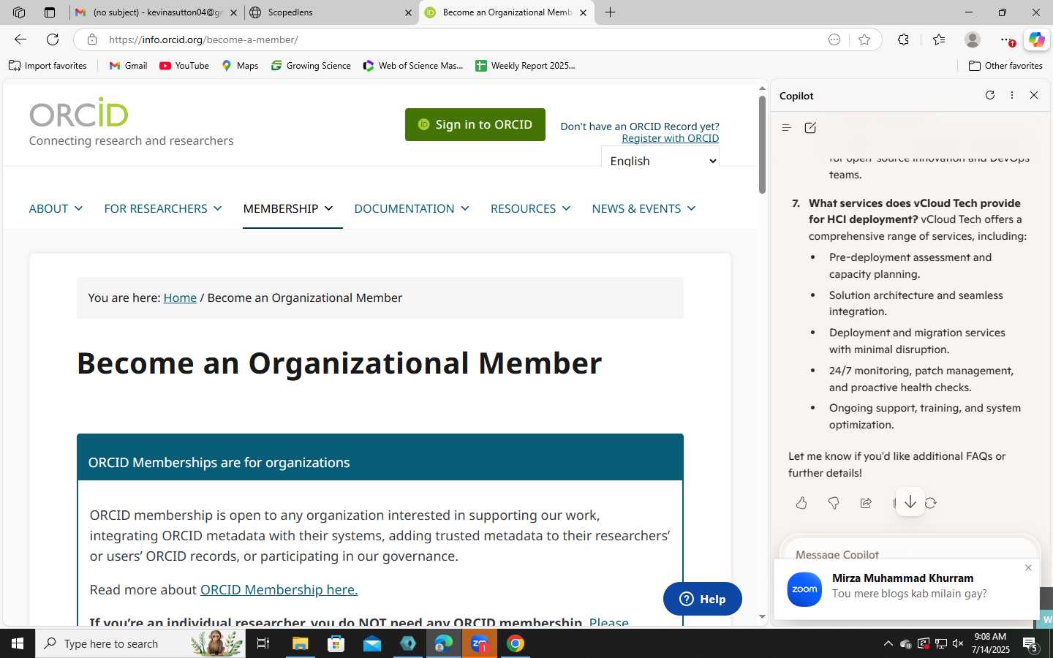
Task: Click Sign in to ORCID button
Action: (475, 124)
